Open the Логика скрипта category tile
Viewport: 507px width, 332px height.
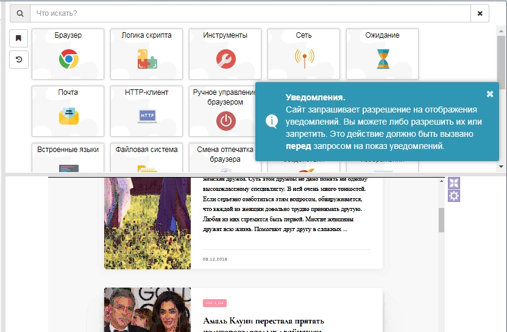[x=146, y=54]
